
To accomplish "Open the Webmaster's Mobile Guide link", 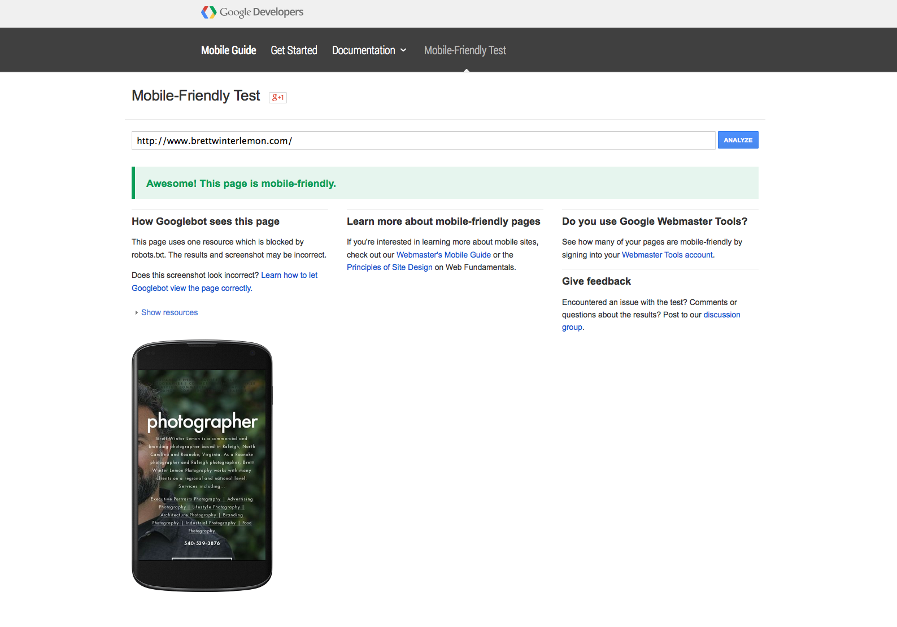I will 443,255.
